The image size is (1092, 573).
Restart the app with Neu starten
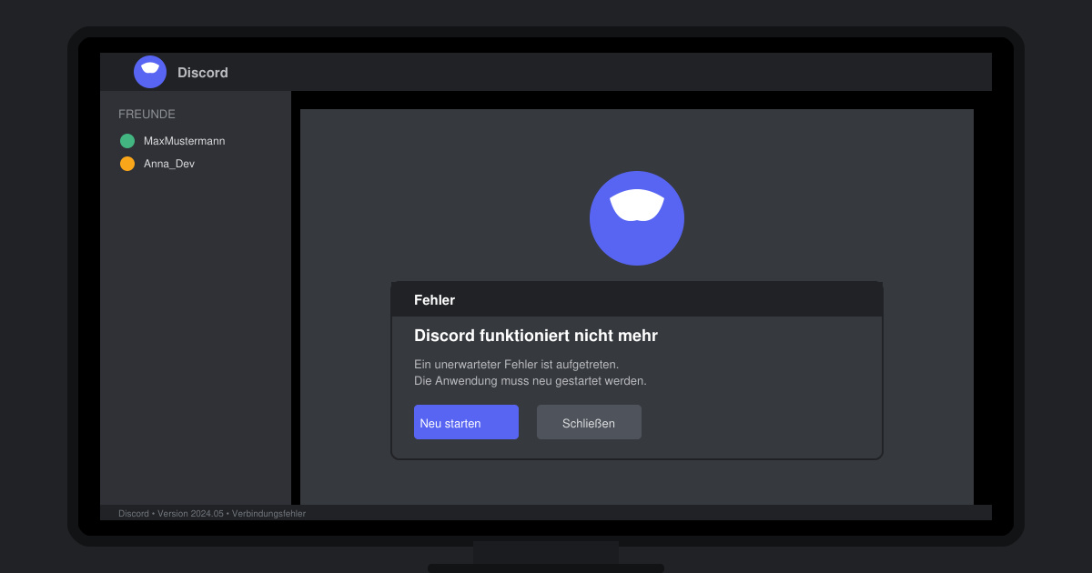[x=466, y=422]
